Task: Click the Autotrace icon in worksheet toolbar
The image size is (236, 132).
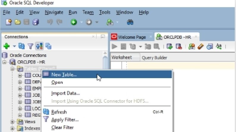Action: (x=148, y=46)
